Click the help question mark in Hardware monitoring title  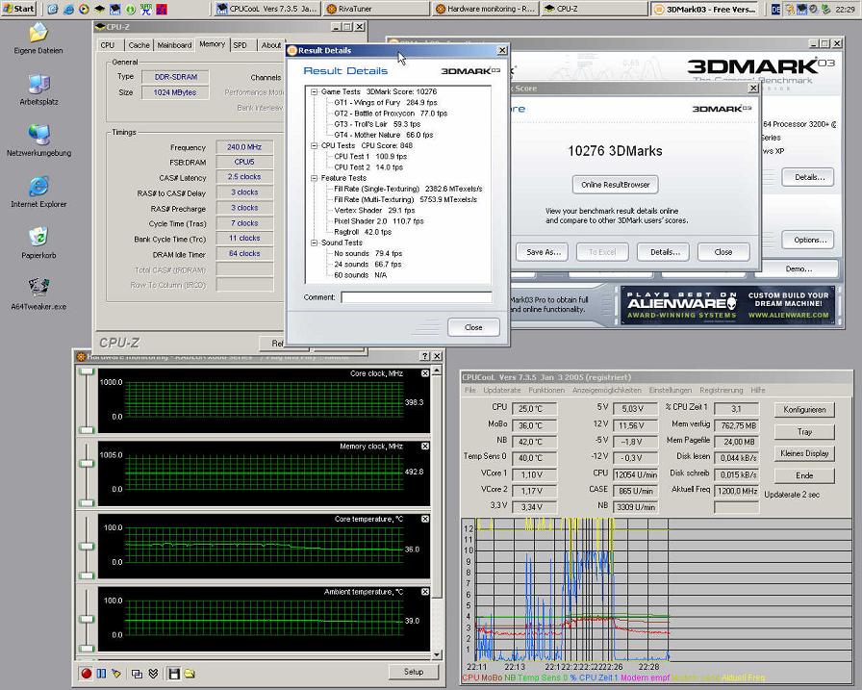pyautogui.click(x=424, y=356)
